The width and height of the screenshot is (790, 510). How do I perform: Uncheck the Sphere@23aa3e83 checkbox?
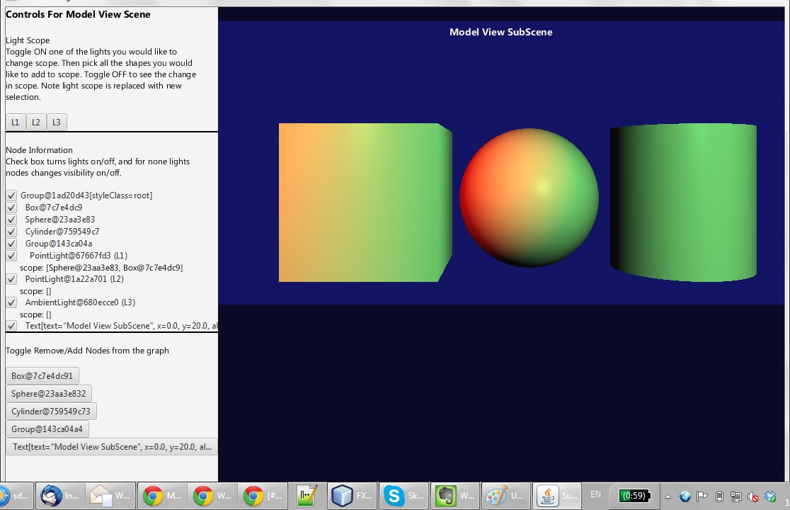tap(11, 220)
